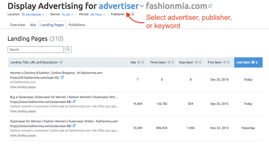Screen dimensions: 269x144
Task: Open th.fashionmia.com/tops-30 external link icon
Action: [x=62, y=77]
